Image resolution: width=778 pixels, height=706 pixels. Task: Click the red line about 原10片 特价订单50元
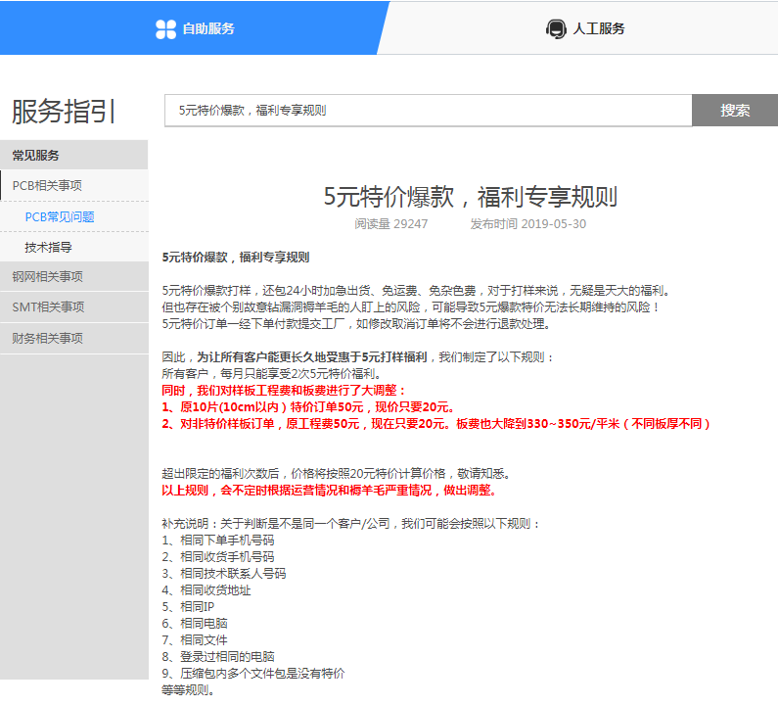(306, 407)
